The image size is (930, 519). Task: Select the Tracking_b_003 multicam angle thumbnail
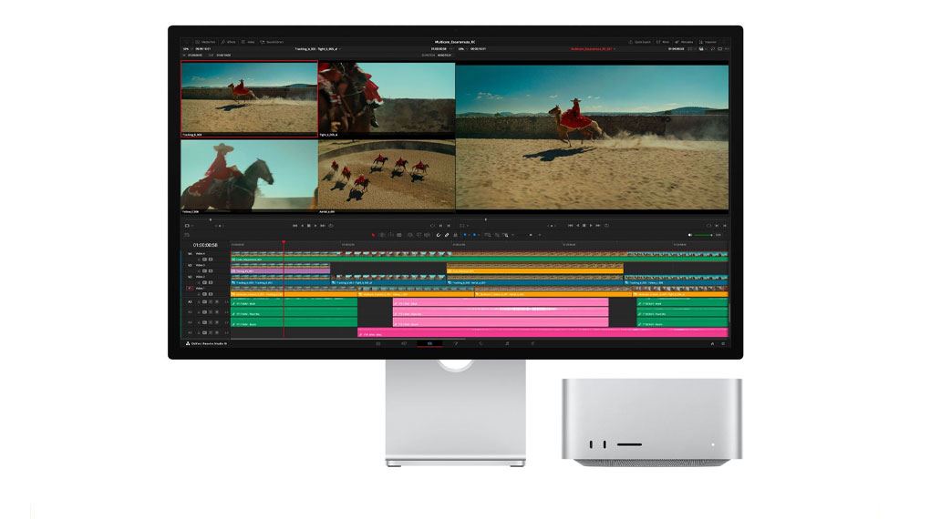[x=249, y=99]
